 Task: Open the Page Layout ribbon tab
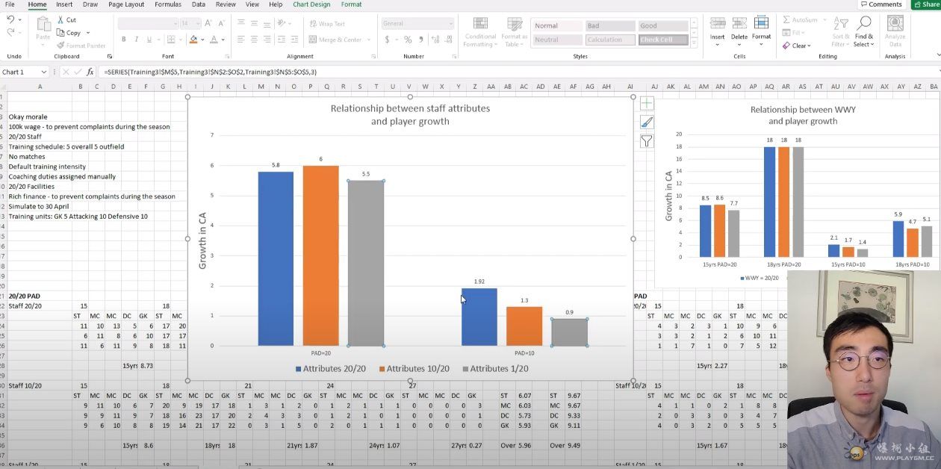click(126, 4)
